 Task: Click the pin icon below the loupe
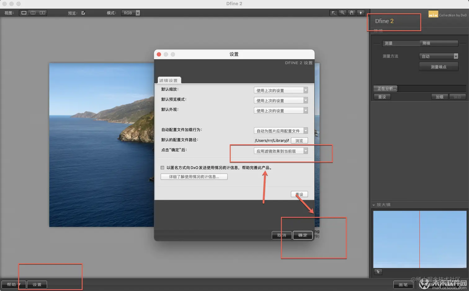point(378,272)
